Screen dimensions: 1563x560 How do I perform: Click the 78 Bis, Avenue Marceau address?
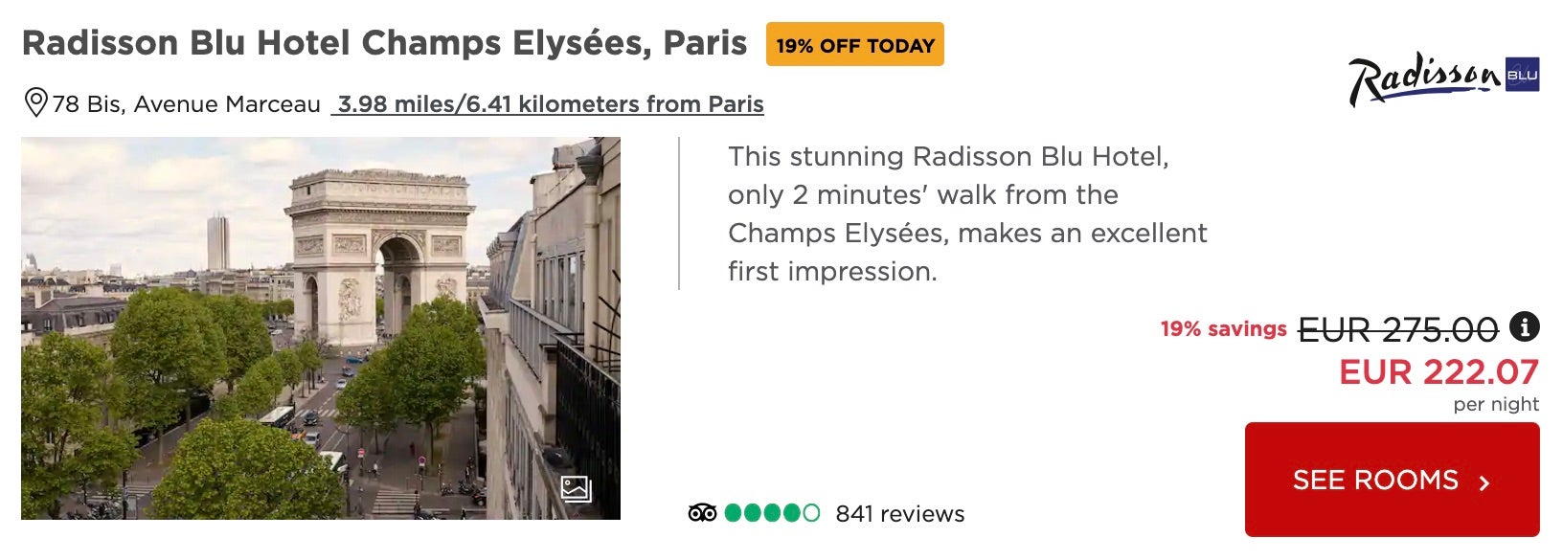click(x=186, y=103)
